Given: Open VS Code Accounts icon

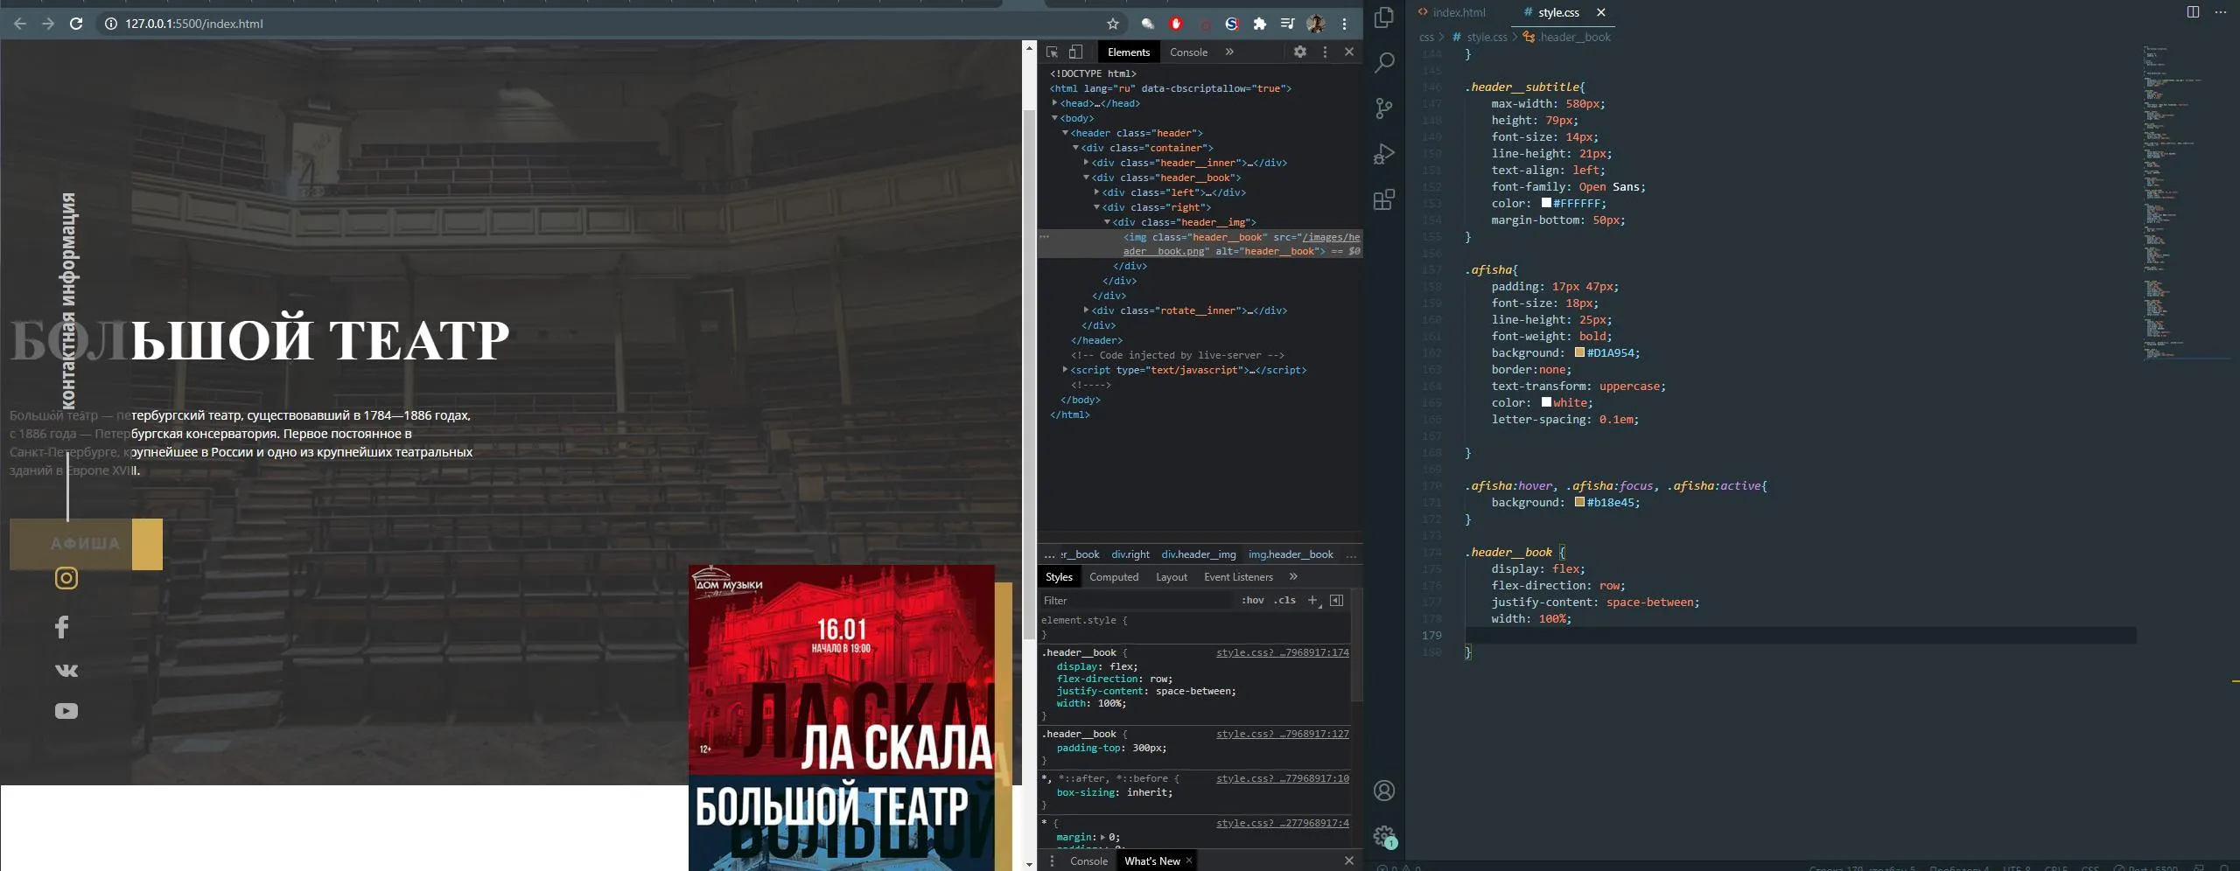Looking at the screenshot, I should pyautogui.click(x=1384, y=791).
